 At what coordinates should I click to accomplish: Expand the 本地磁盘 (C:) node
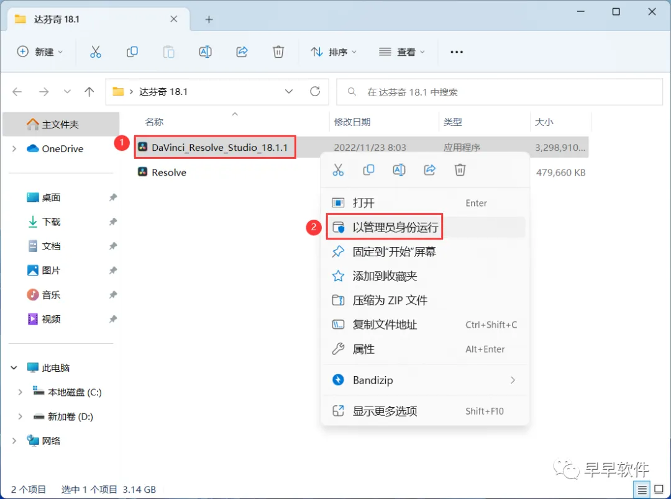[x=20, y=392]
